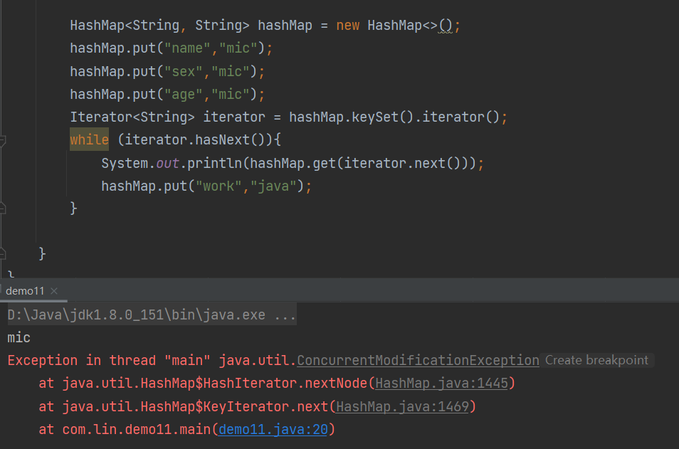Click the System.out.println statement
Screen dimensions: 679x449
(x=293, y=163)
